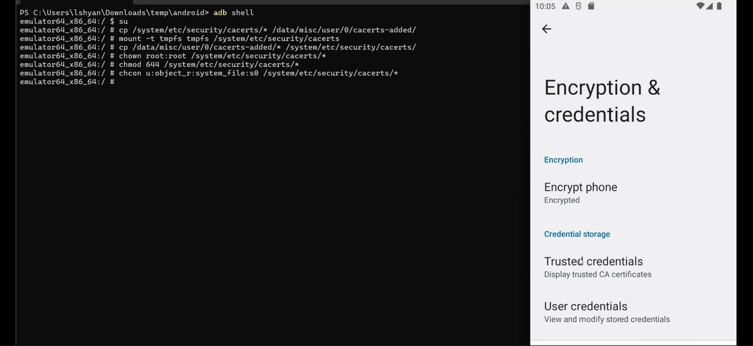This screenshot has height=346, width=753.
Task: Click the empty terminal prompt line
Action: (x=68, y=82)
